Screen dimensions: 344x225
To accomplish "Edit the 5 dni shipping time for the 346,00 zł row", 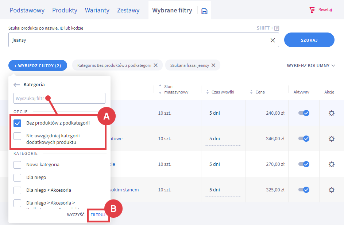I will pyautogui.click(x=223, y=139).
